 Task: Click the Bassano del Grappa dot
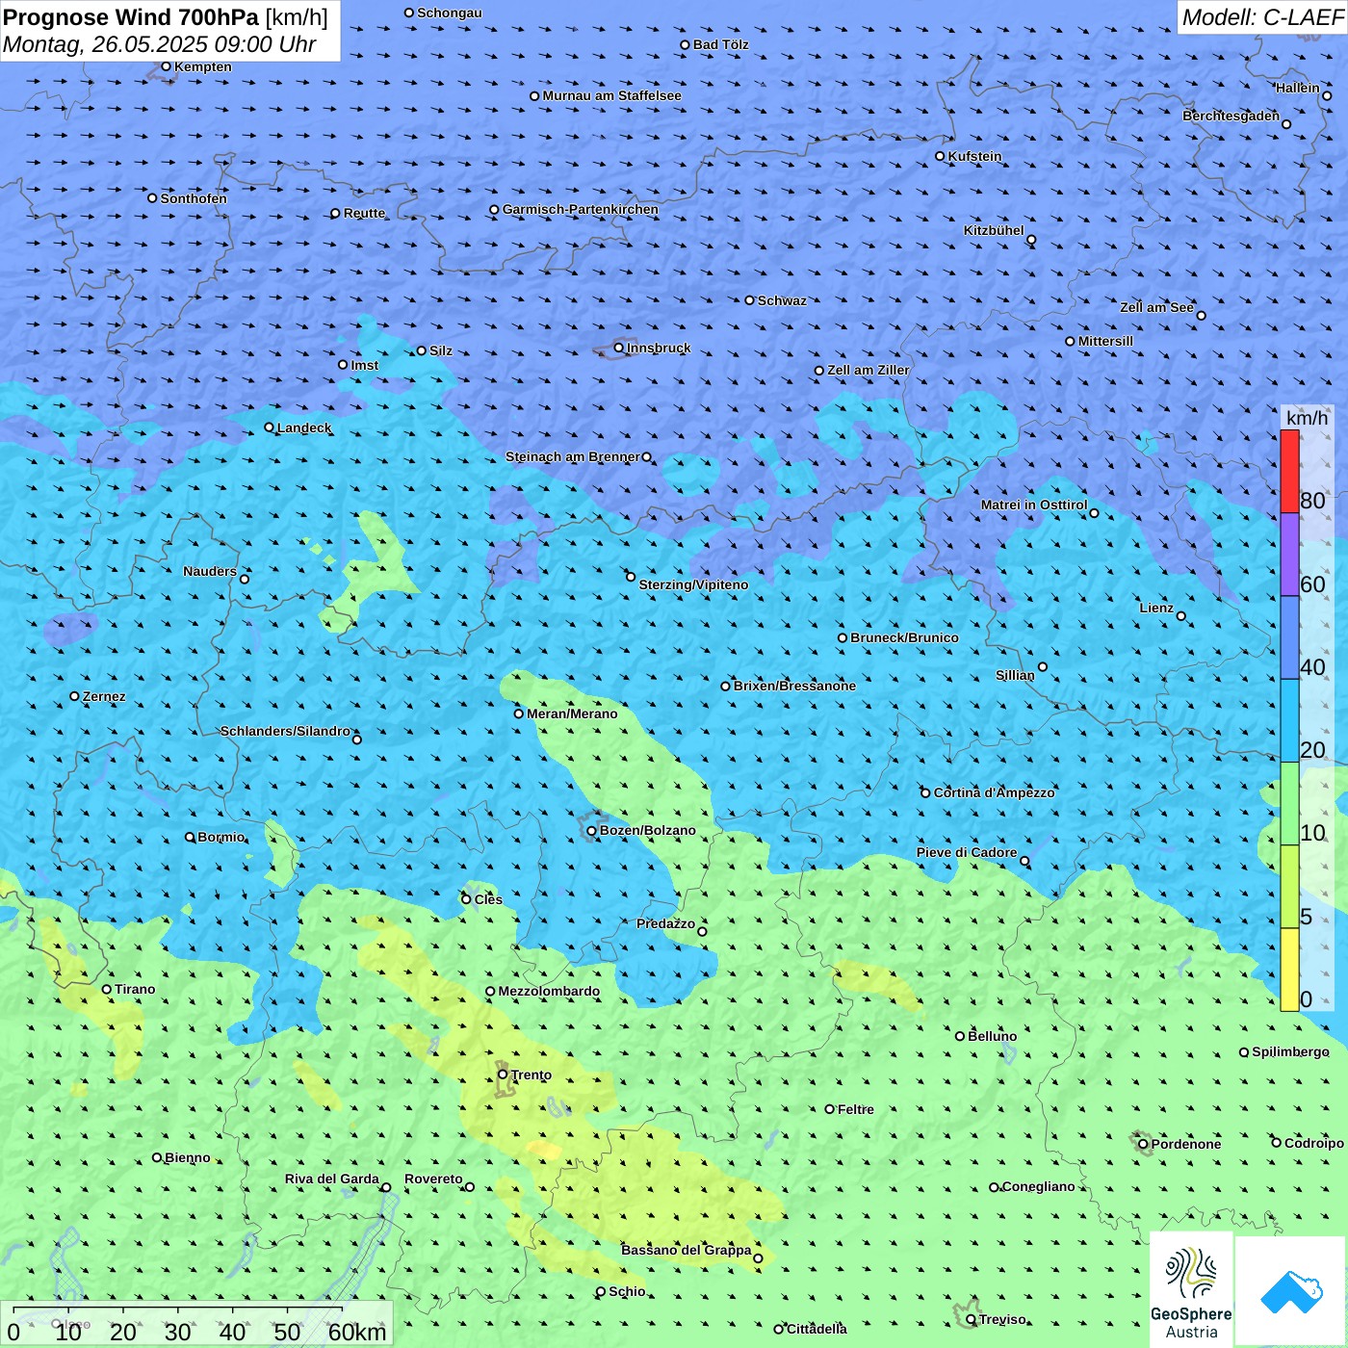[758, 1258]
